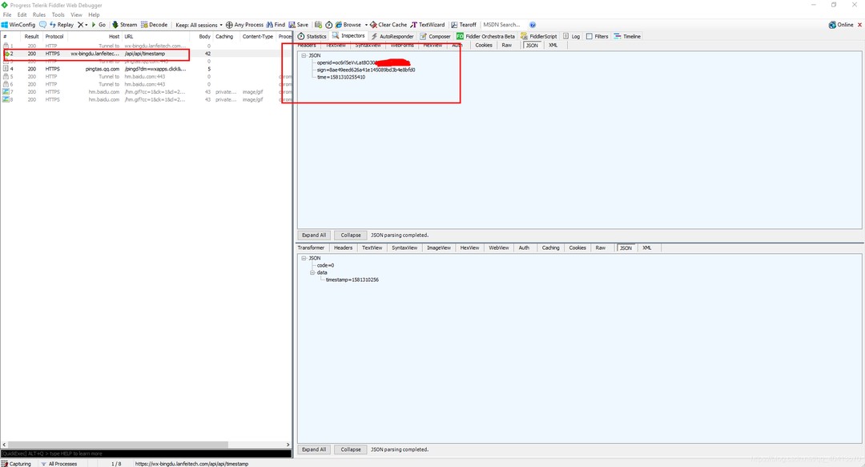865x467 pixels.
Task: Open the Keep: All sessions dropdown
Action: coord(199,25)
